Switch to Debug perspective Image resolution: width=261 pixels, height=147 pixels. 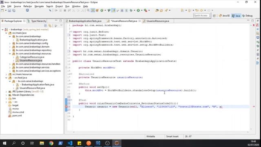click(248, 16)
